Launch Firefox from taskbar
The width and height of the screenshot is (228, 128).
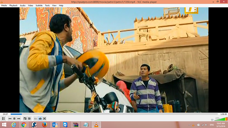point(44,125)
